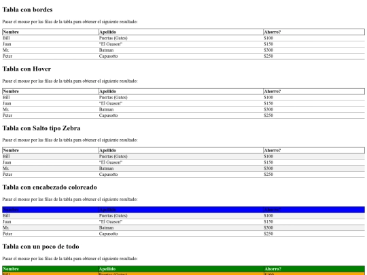Click '"El Guason"' in the encabezado coloreado table
The width and height of the screenshot is (367, 275).
click(111, 221)
